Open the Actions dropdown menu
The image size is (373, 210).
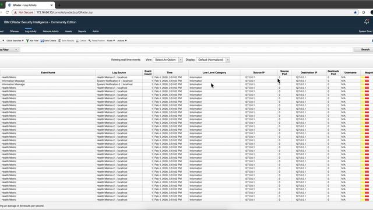122,41
